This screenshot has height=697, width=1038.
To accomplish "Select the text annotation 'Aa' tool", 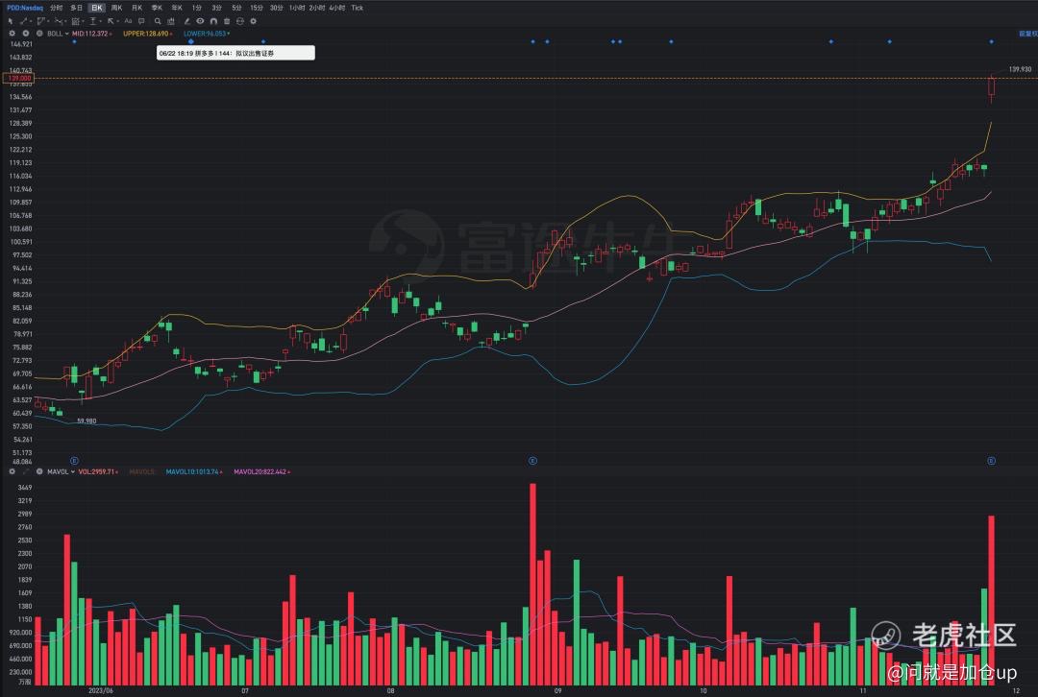I will [x=127, y=20].
